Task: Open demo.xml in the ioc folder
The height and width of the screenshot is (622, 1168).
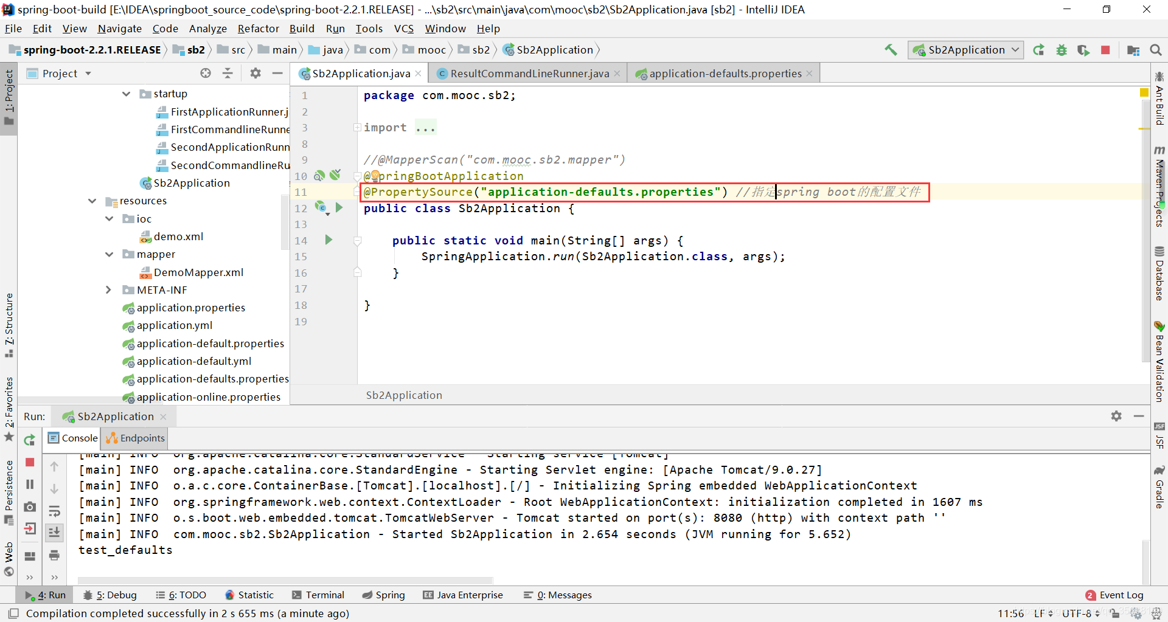Action: point(172,237)
